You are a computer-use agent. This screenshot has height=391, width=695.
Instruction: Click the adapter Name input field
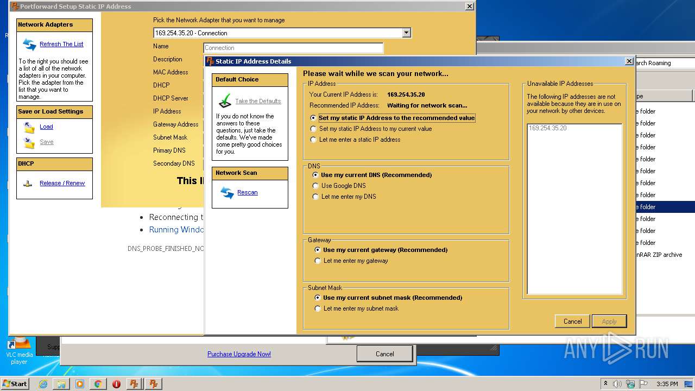pos(293,48)
